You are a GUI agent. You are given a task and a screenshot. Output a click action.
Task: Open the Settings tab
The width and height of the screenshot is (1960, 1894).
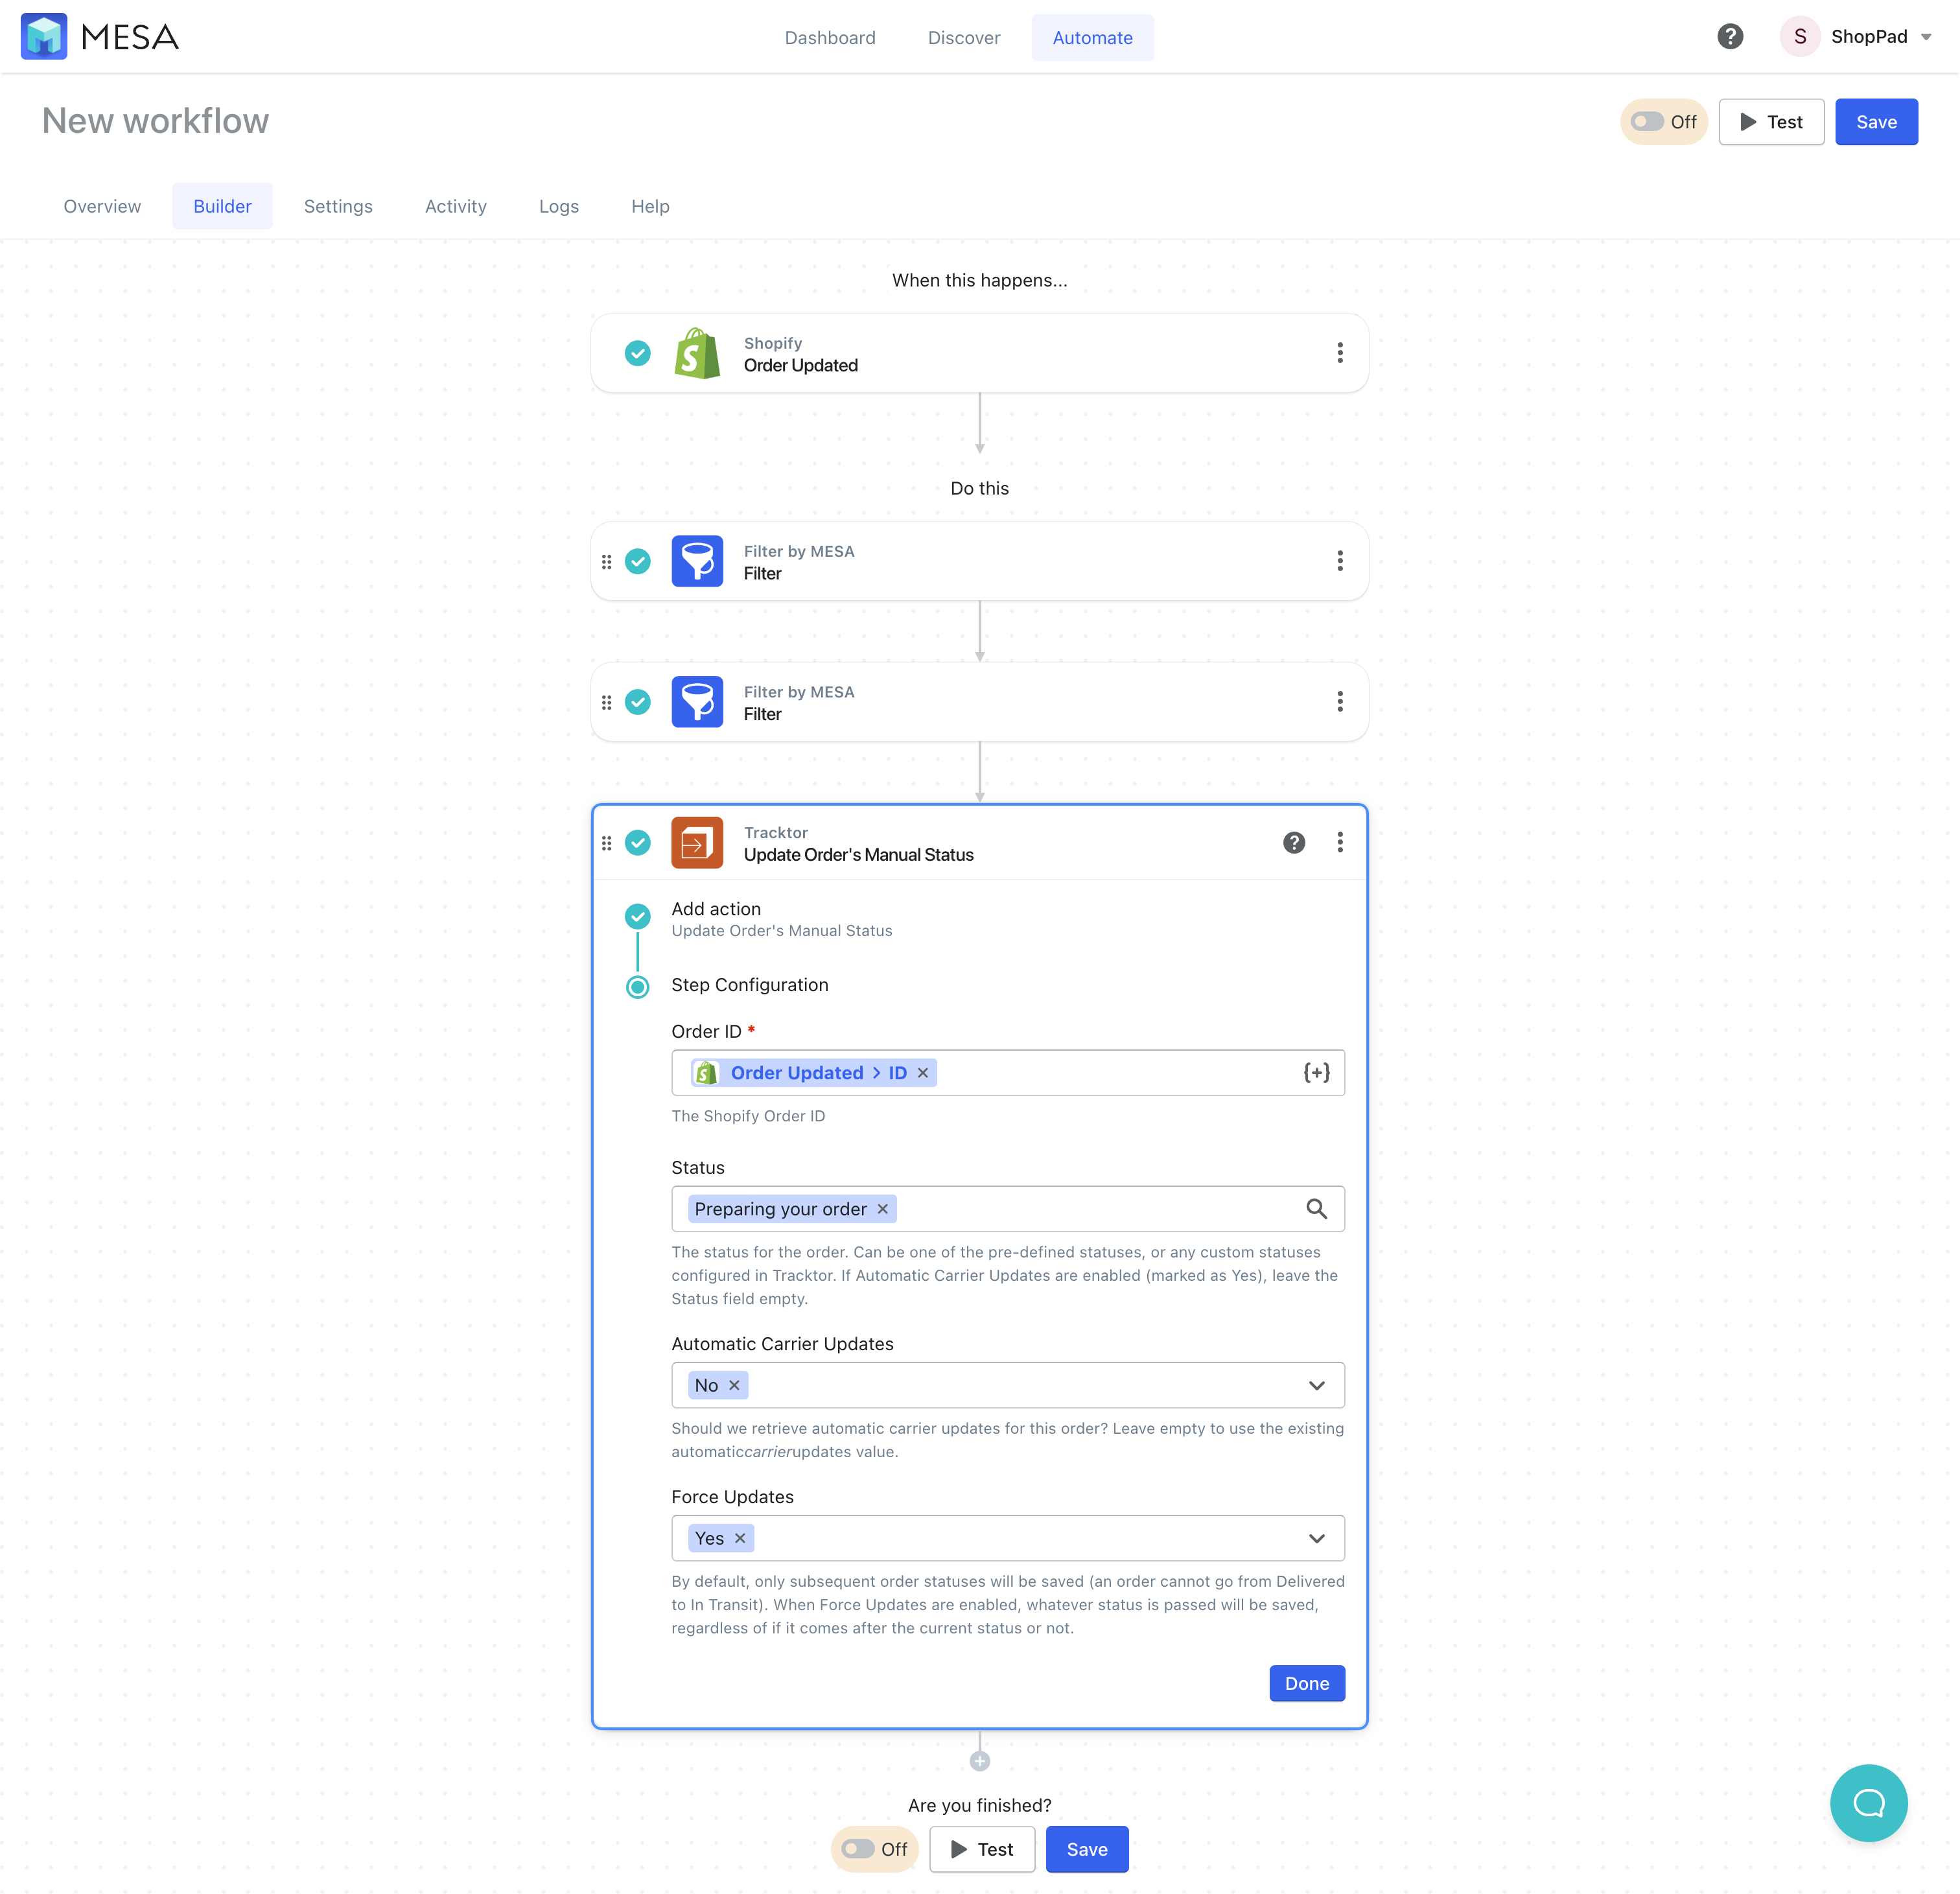click(338, 206)
